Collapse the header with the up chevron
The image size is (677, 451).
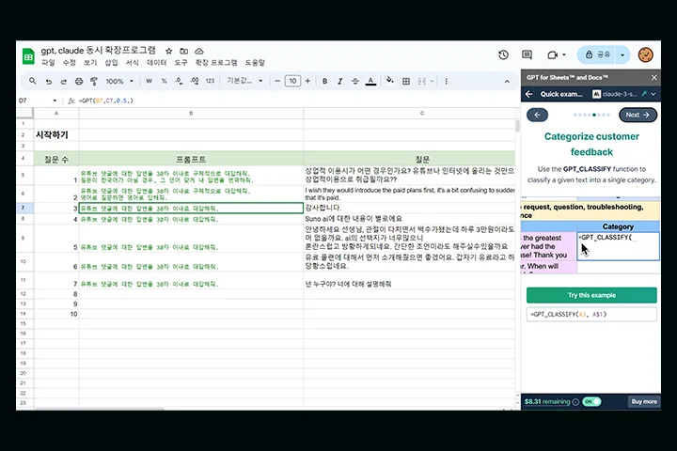click(507, 81)
